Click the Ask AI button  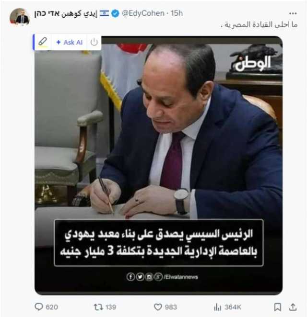click(x=69, y=42)
